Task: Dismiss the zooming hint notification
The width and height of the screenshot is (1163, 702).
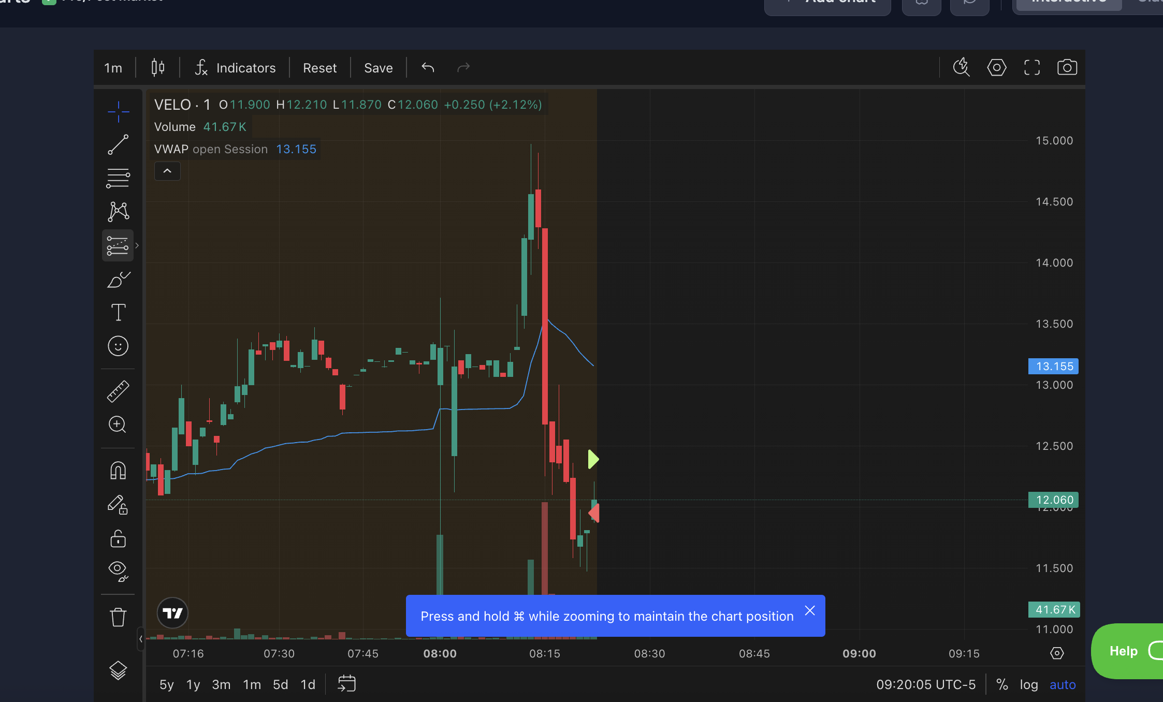Action: [810, 611]
